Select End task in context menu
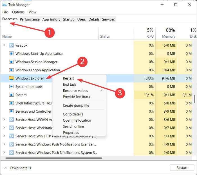The image size is (197, 175). [70, 85]
